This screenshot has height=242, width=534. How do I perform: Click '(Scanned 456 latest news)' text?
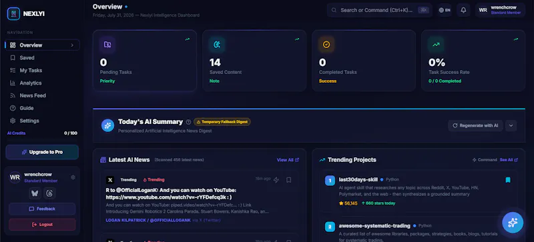179,160
